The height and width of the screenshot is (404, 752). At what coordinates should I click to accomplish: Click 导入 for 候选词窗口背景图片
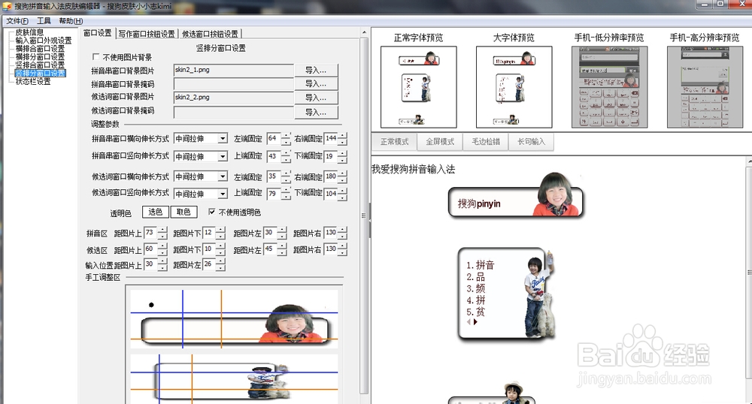point(316,98)
